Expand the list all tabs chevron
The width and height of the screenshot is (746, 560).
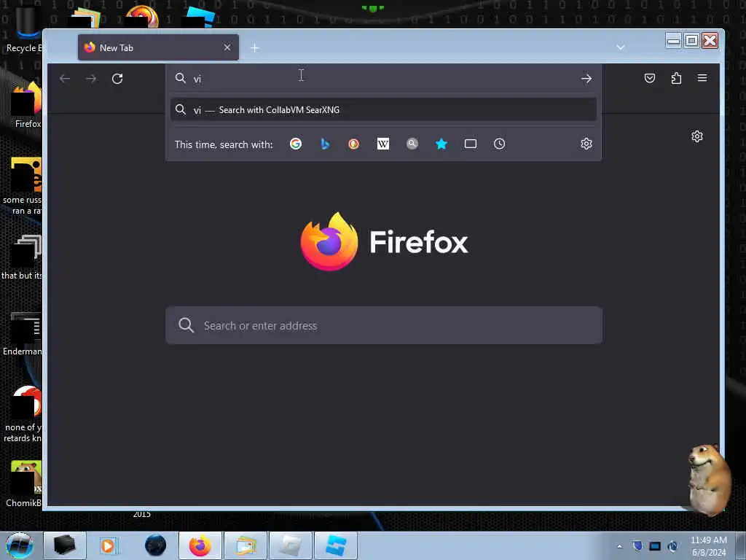pyautogui.click(x=621, y=47)
